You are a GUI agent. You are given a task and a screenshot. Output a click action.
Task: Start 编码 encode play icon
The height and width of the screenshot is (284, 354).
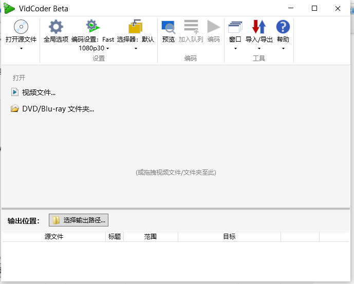(x=214, y=27)
